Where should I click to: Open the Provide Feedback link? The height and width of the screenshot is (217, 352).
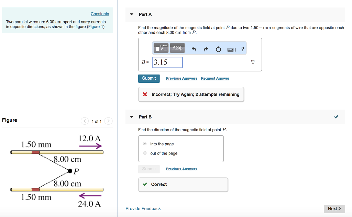[143, 208]
